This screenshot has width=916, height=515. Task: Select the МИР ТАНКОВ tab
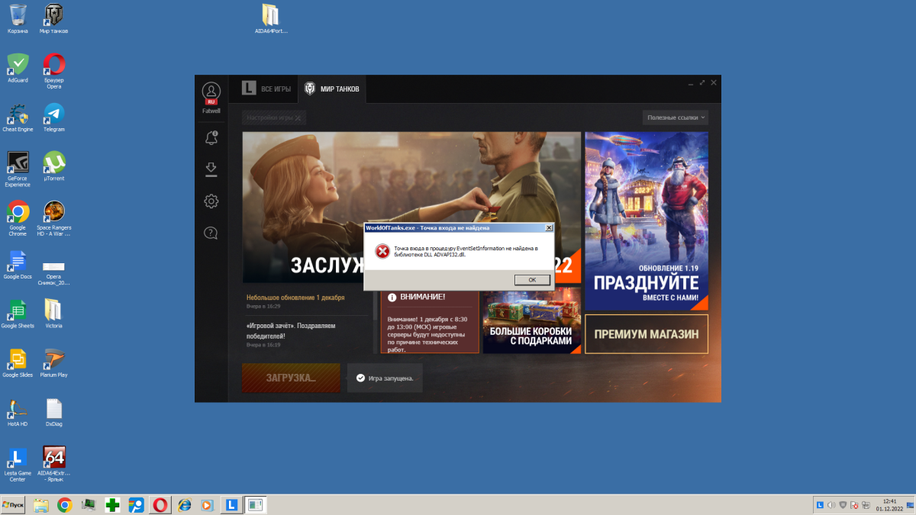332,89
